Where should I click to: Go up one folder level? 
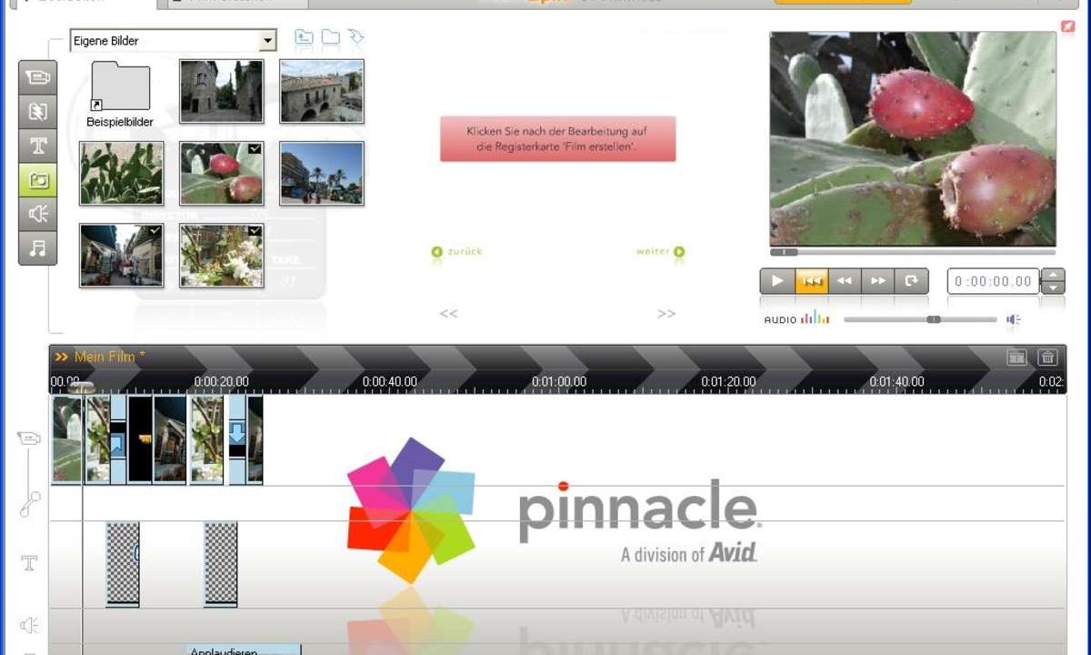click(304, 37)
